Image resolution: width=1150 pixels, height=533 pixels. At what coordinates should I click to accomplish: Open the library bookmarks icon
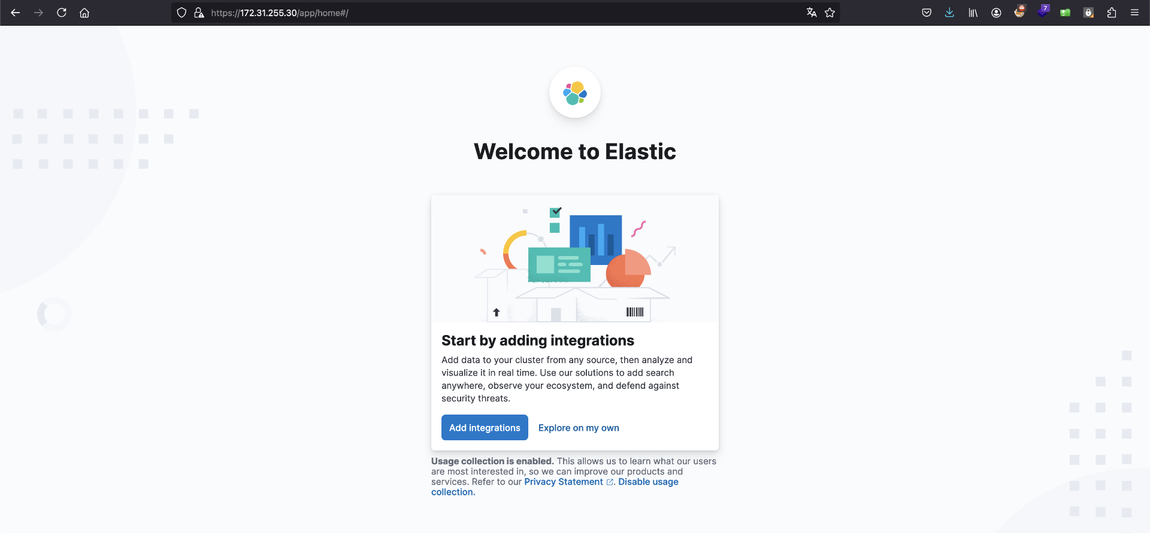[973, 13]
